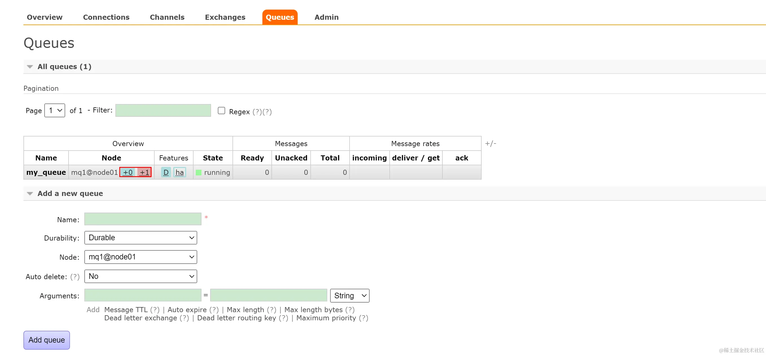Open the Durability dropdown
Viewport: 766px width, 355px height.
click(141, 238)
